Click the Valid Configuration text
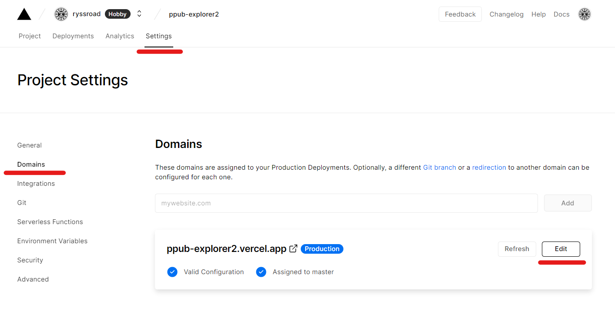Viewport: 615px width, 312px height. (x=214, y=272)
